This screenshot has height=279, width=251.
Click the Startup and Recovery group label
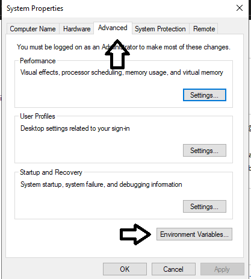point(51,172)
